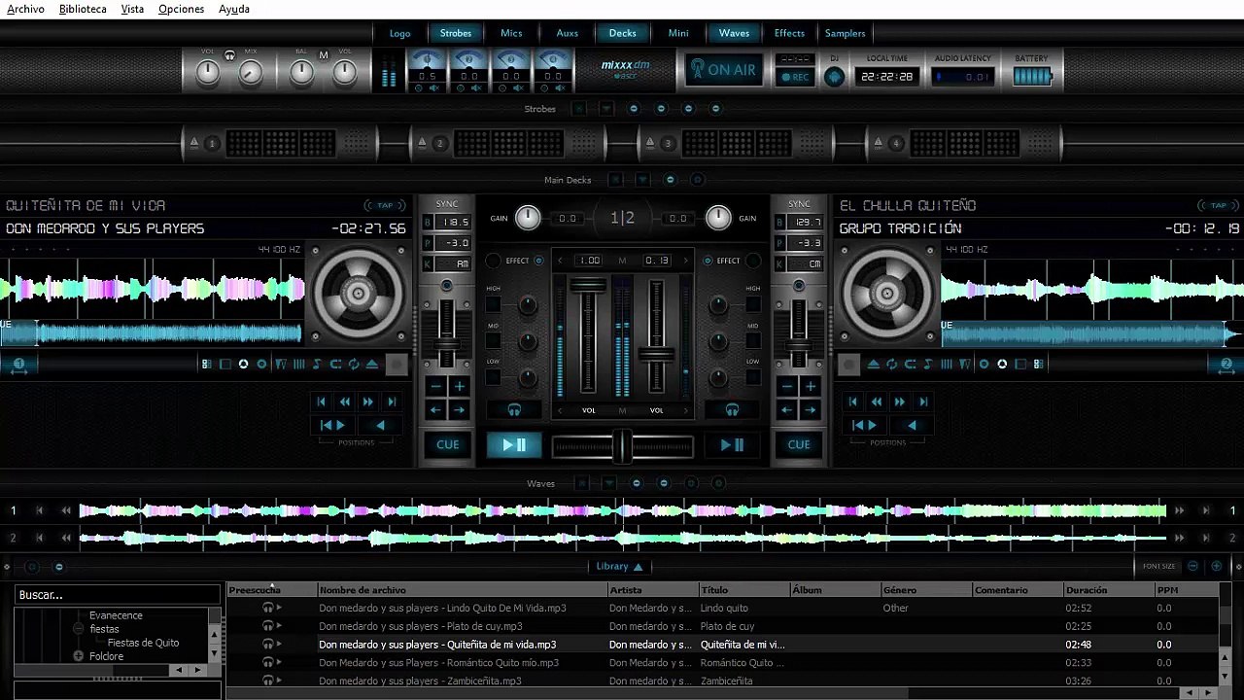Switch to the Samplers tab
This screenshot has width=1244, height=700.
[x=845, y=33]
